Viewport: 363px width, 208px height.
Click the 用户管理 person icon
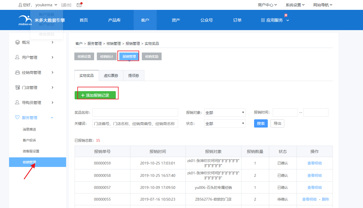pos(17,57)
